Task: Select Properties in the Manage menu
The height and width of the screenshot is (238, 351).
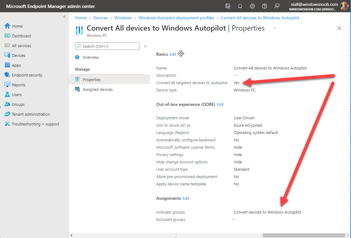Action: tap(109, 80)
